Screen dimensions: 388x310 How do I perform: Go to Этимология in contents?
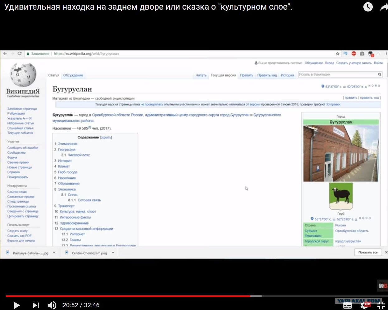[x=68, y=144]
